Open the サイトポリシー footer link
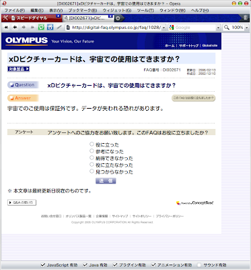251x270 pixels. click(x=142, y=216)
